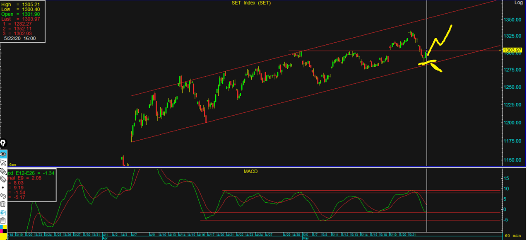Click the 1150.00 price axis label
This screenshot has width=527, height=240.
tap(513, 160)
